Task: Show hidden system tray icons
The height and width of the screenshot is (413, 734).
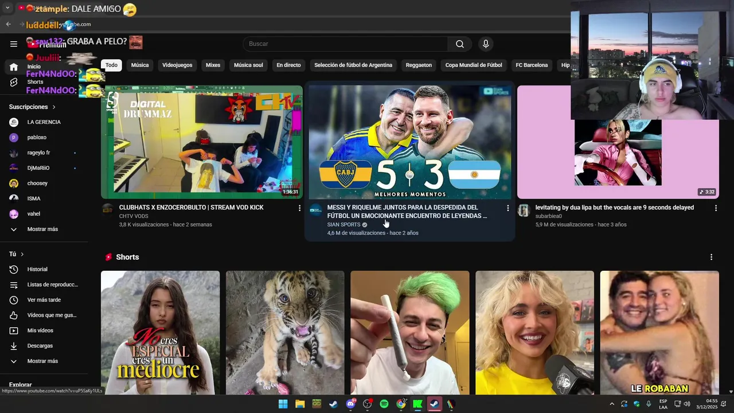Action: tap(611, 404)
